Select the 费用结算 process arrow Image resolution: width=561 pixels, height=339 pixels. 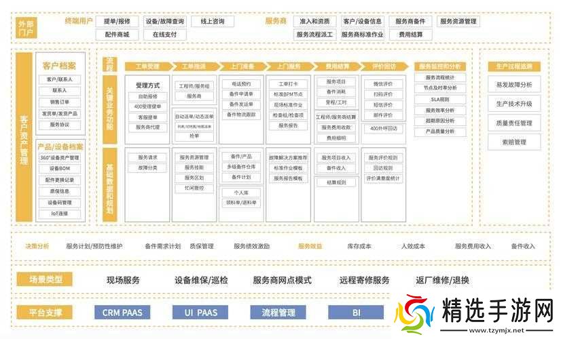tap(337, 66)
